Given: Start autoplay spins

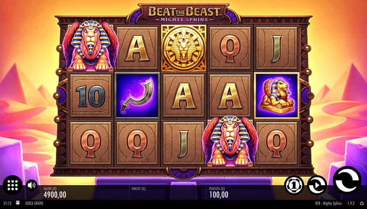Looking at the screenshot, I should [x=317, y=185].
